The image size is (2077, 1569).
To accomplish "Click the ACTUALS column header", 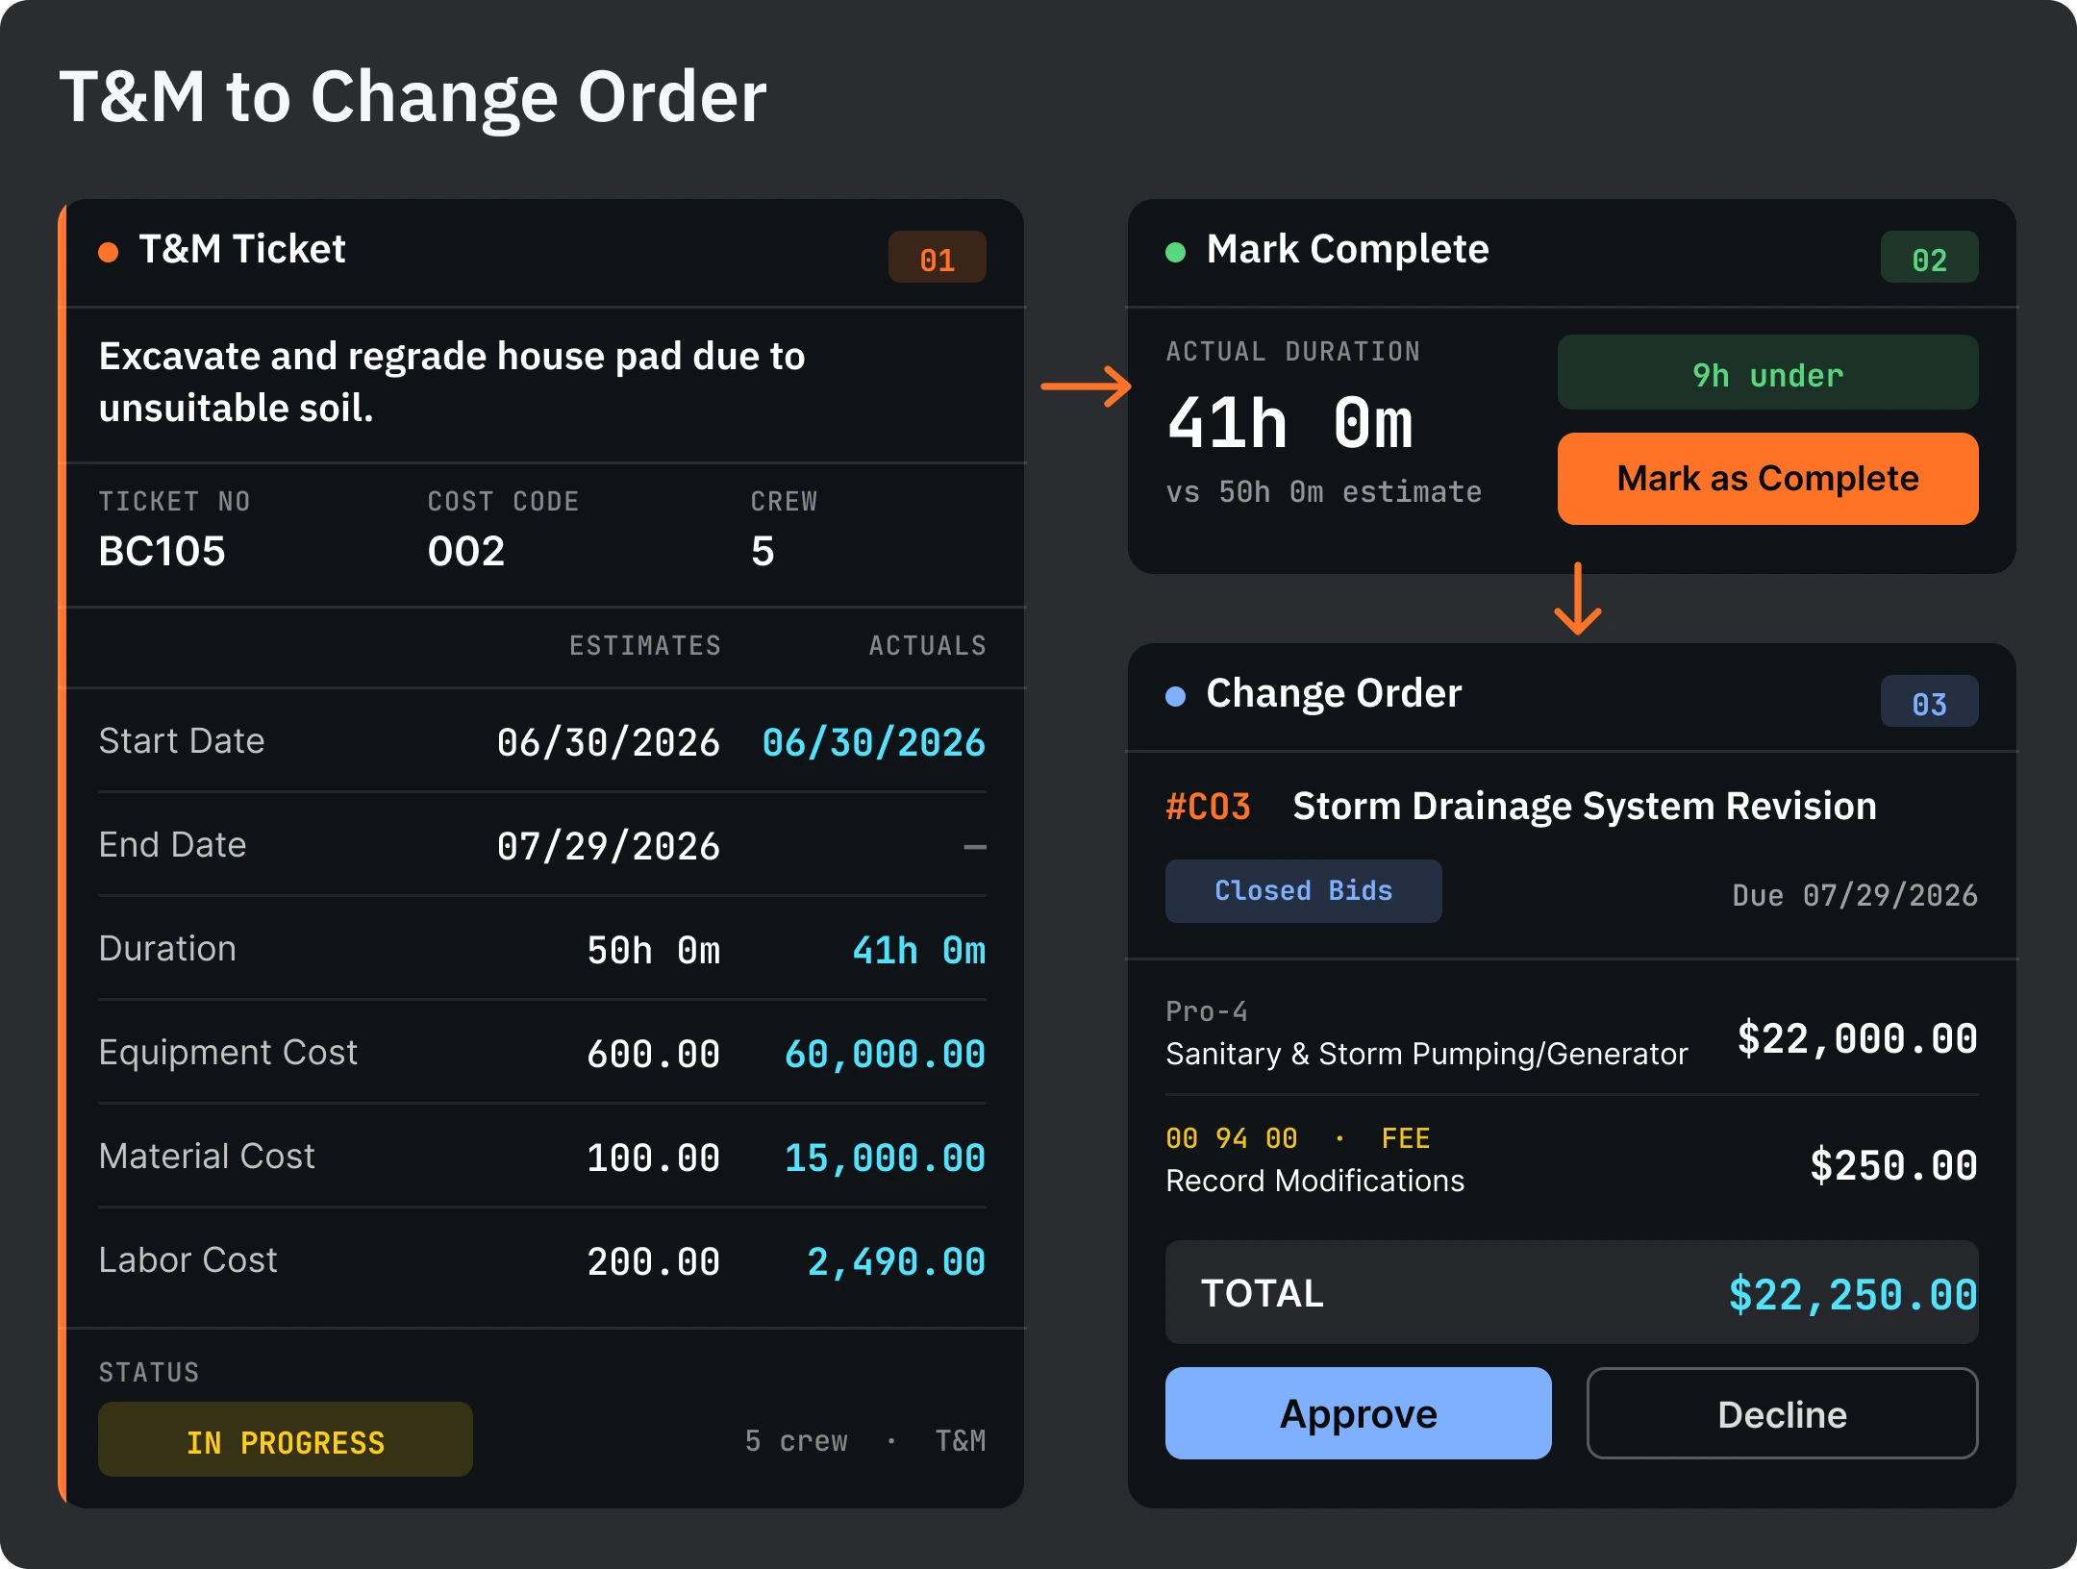I will coord(927,646).
